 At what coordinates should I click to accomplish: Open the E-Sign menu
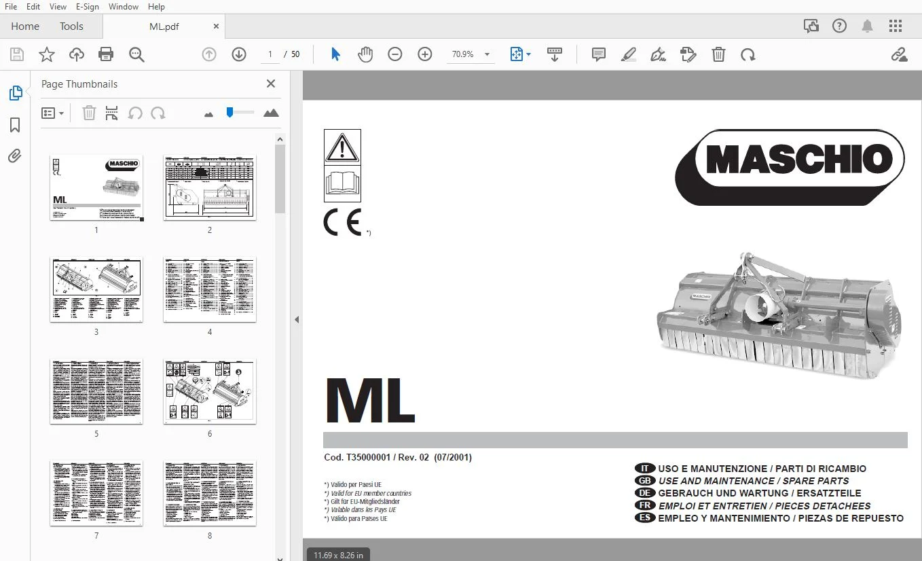87,7
